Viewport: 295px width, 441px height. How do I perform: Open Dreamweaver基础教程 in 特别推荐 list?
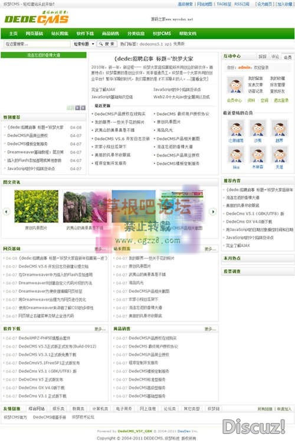(x=35, y=152)
